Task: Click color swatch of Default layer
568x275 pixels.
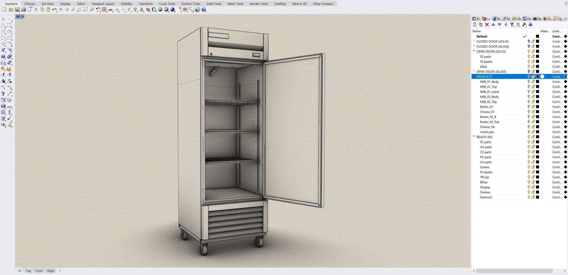Action: (538, 36)
